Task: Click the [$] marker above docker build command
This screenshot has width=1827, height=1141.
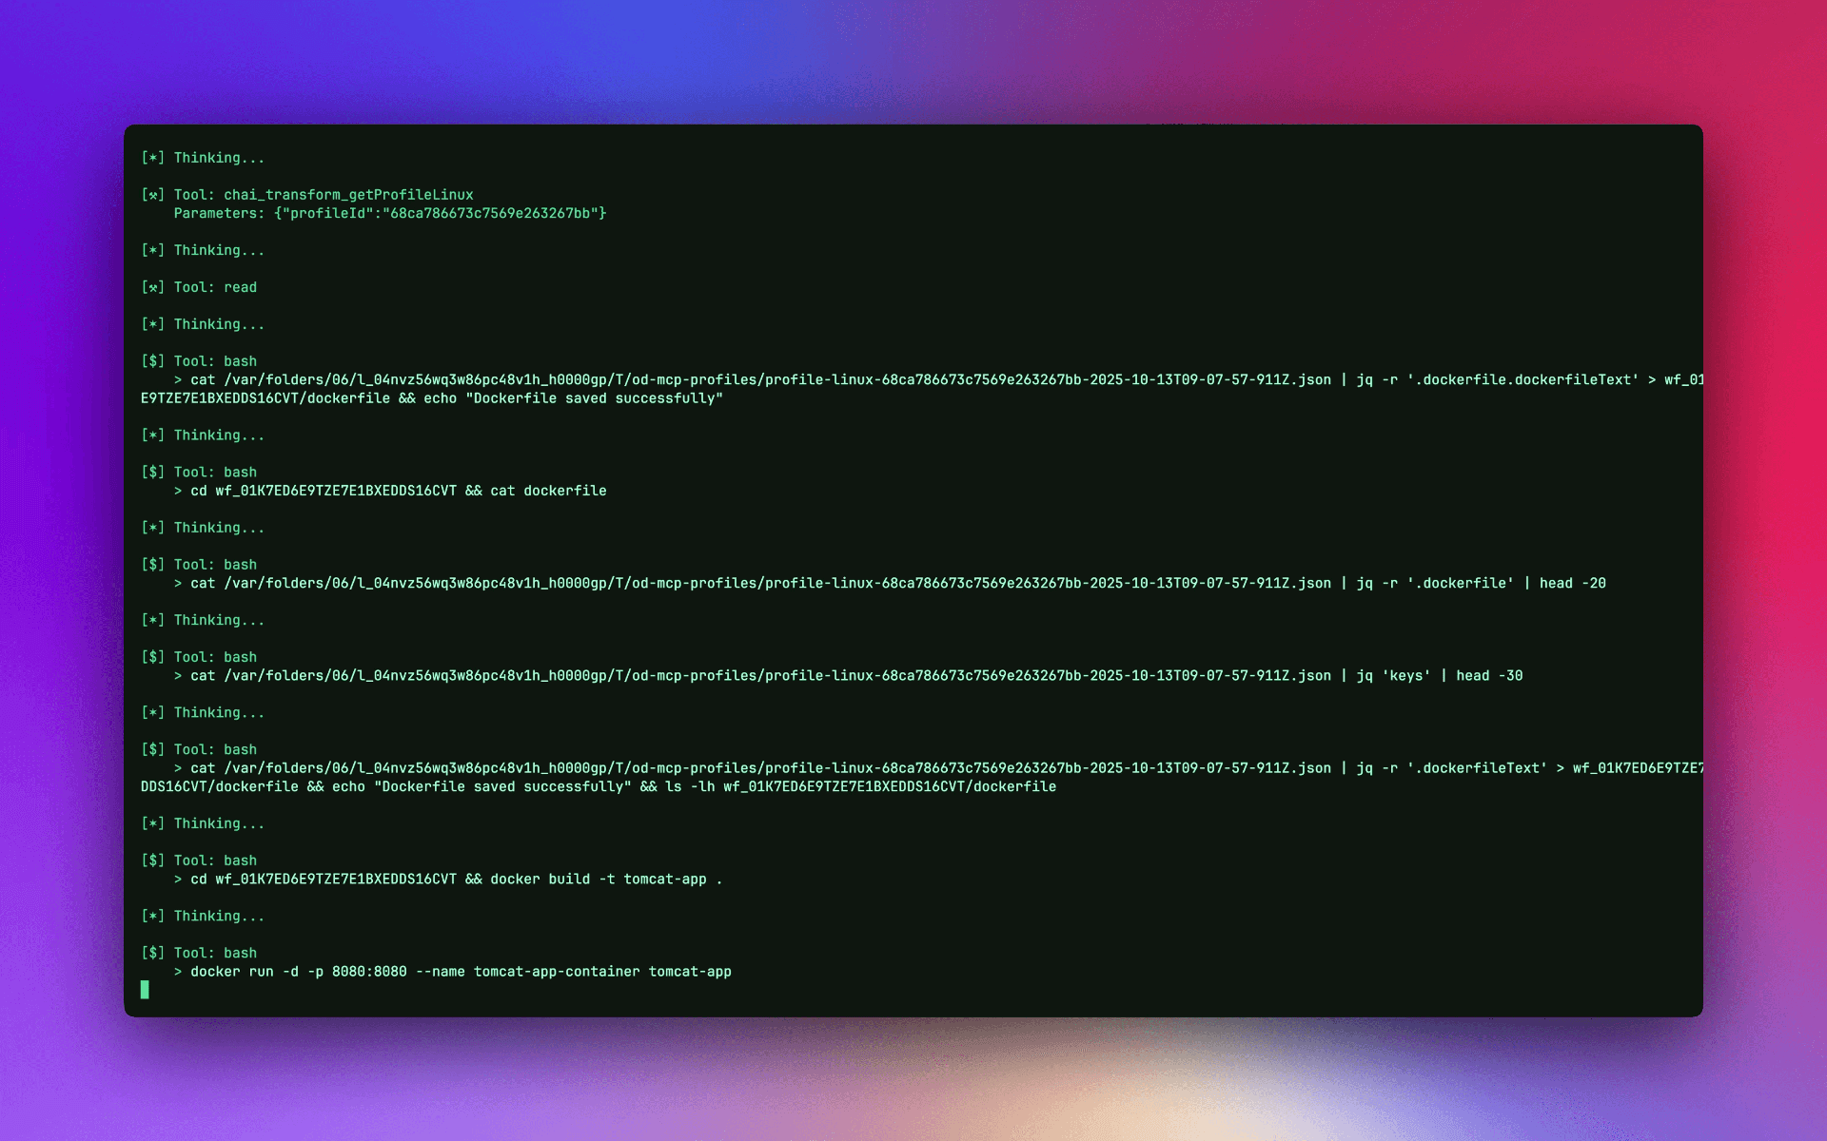Action: [x=152, y=861]
